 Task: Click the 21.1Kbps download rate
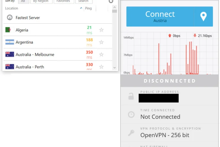click(205, 36)
